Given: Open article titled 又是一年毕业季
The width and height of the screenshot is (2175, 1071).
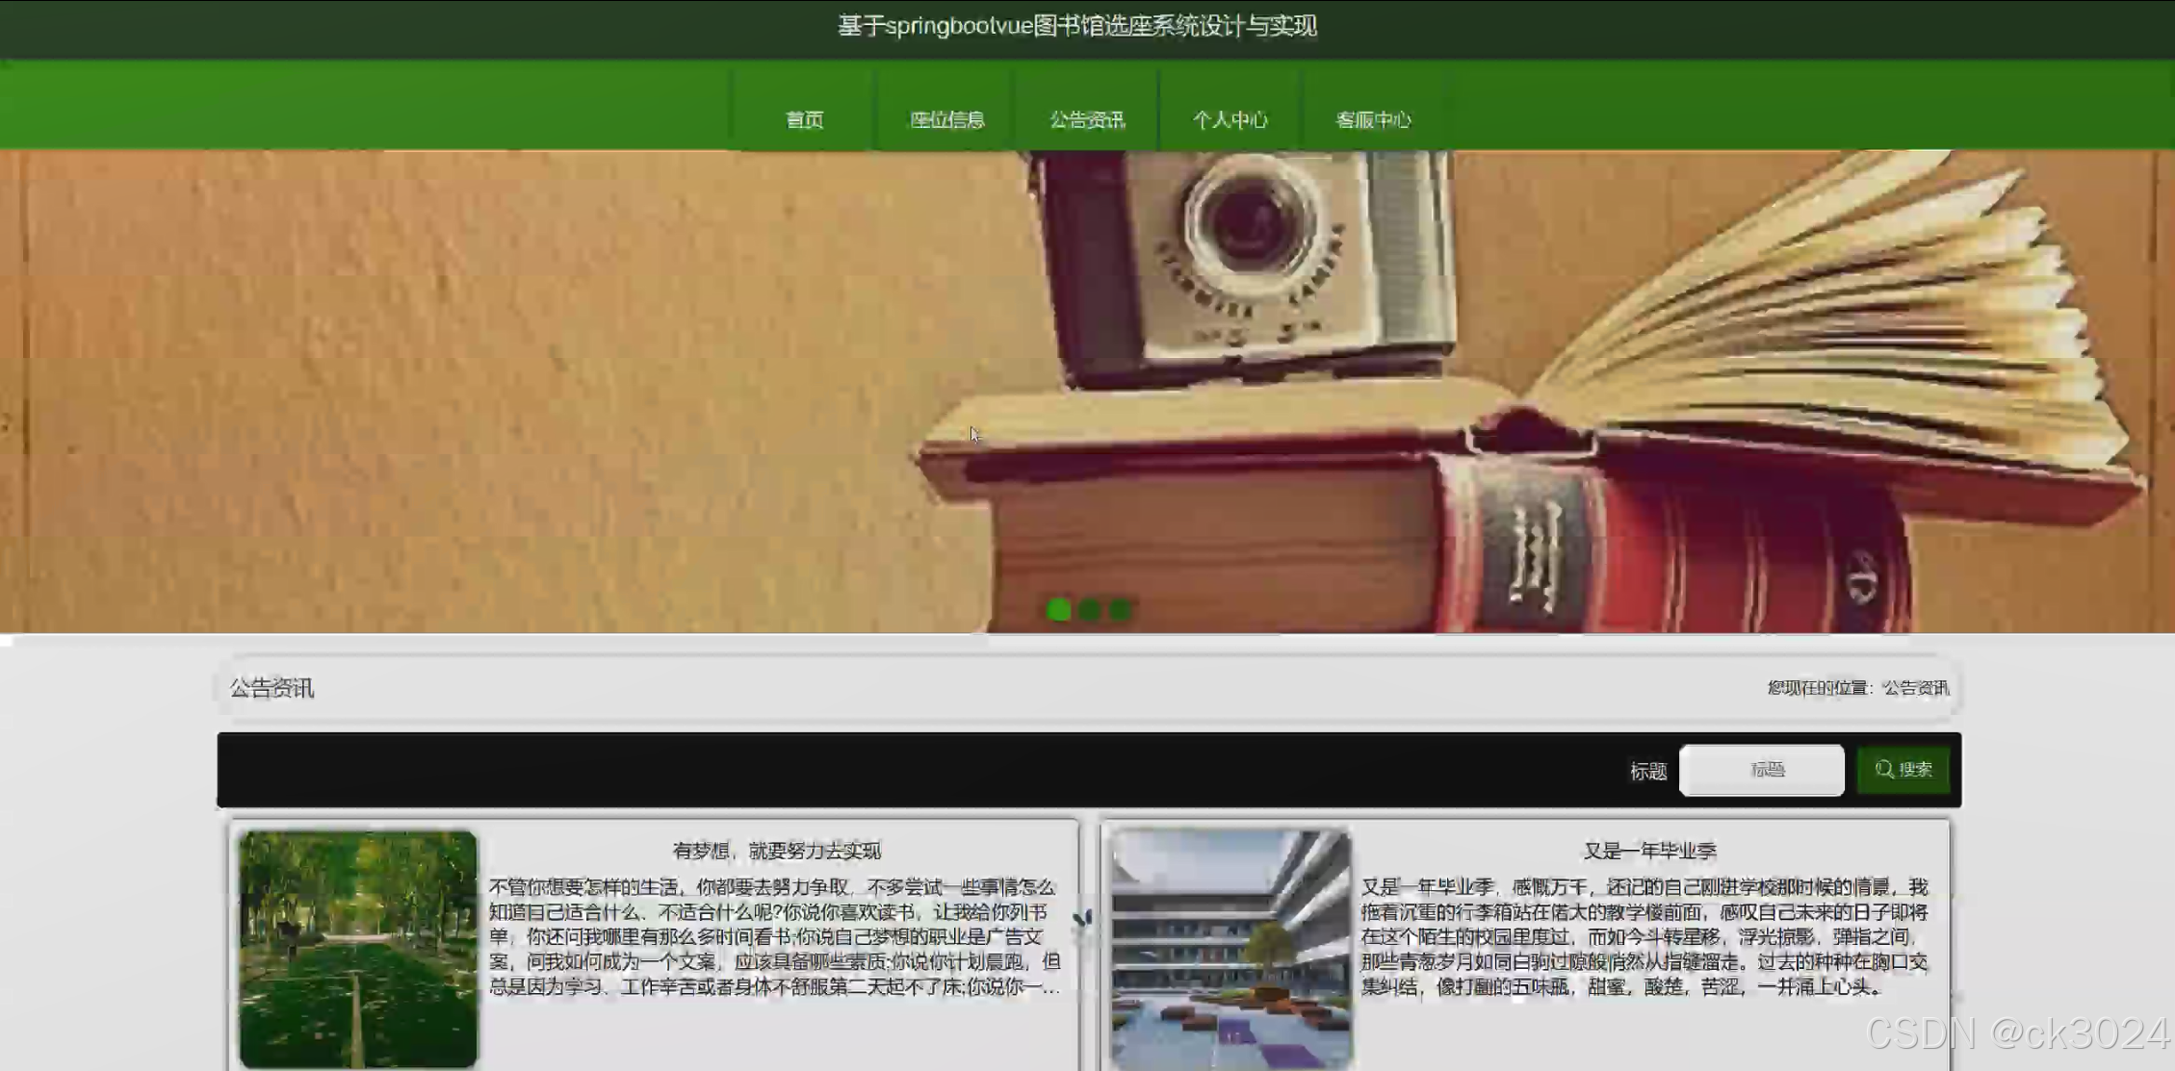Looking at the screenshot, I should pos(1649,850).
